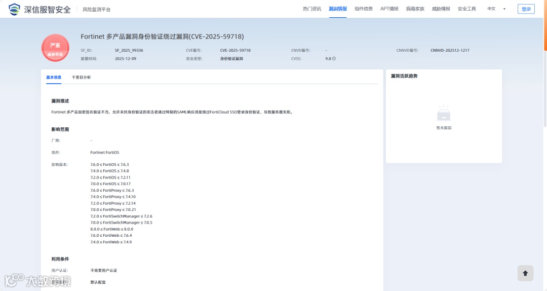This screenshot has height=291, width=547.
Task: Click the CVE编号 value CVE-2025-59718
Action: click(x=235, y=50)
